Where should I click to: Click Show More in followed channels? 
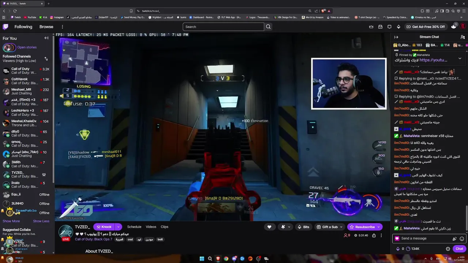11,221
